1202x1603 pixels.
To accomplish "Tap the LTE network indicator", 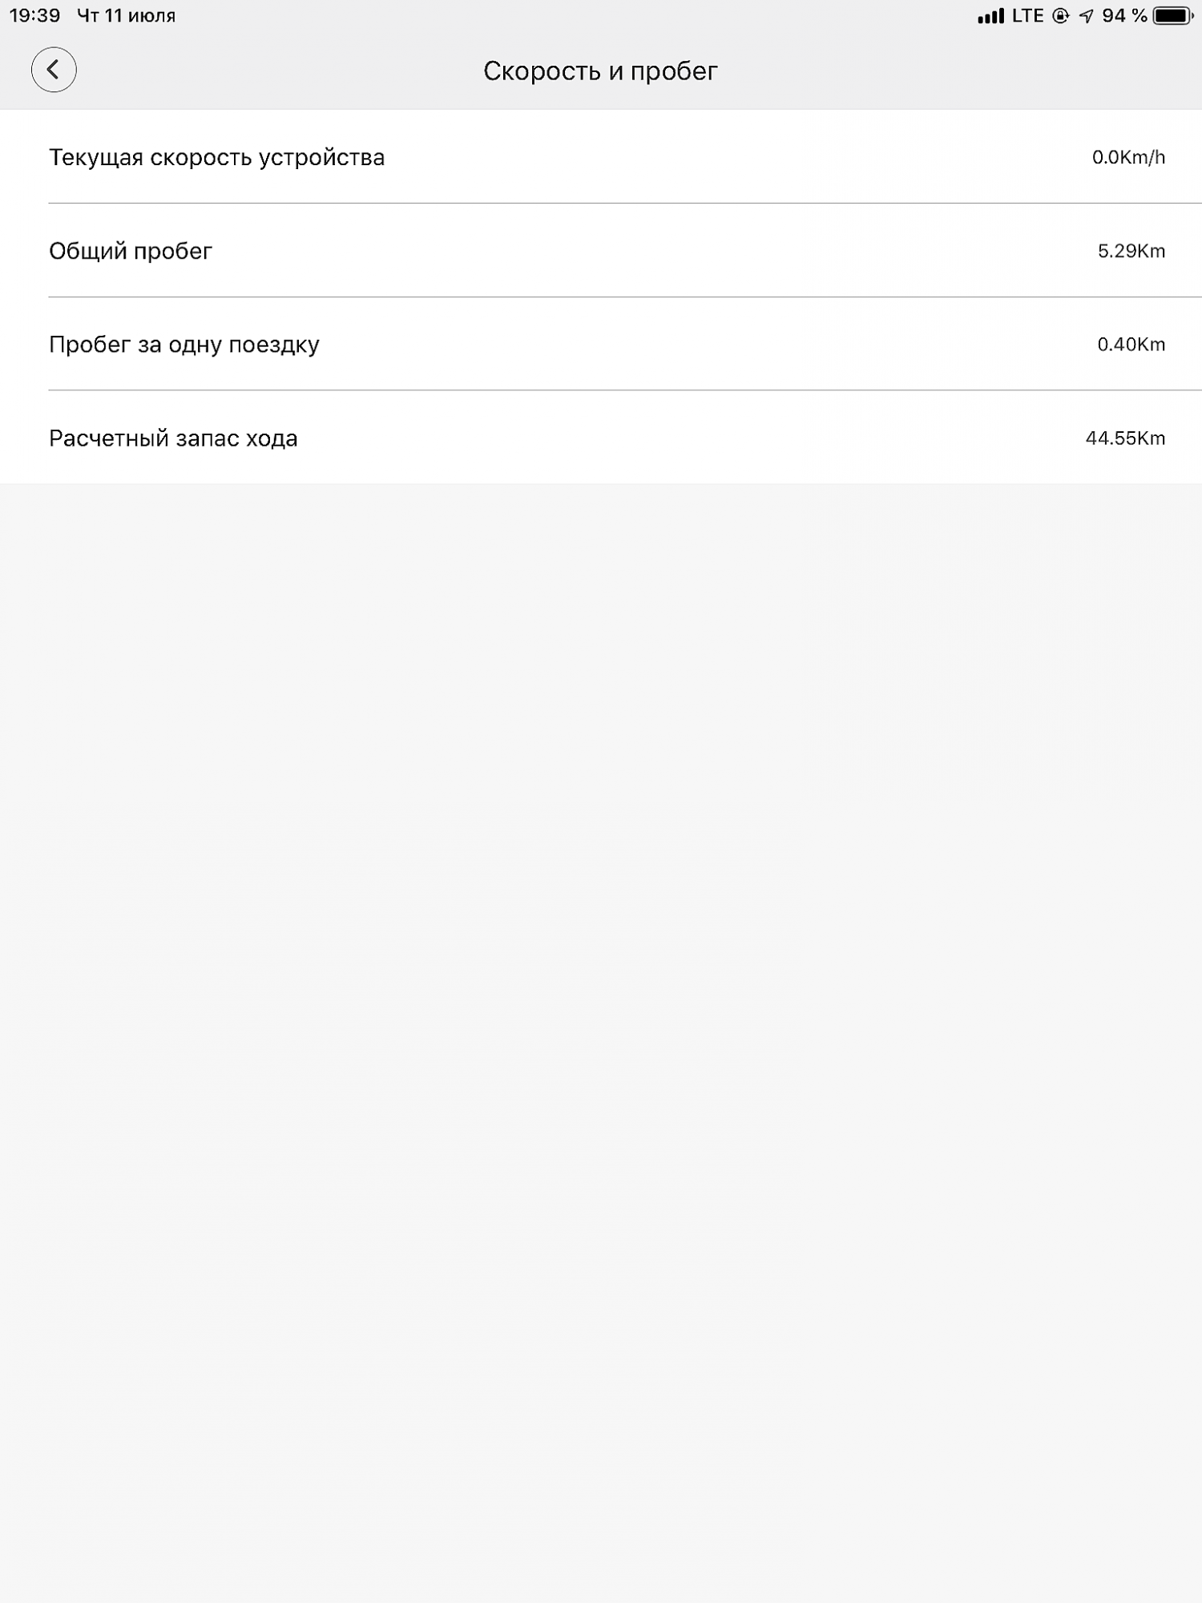I will coord(1027,16).
